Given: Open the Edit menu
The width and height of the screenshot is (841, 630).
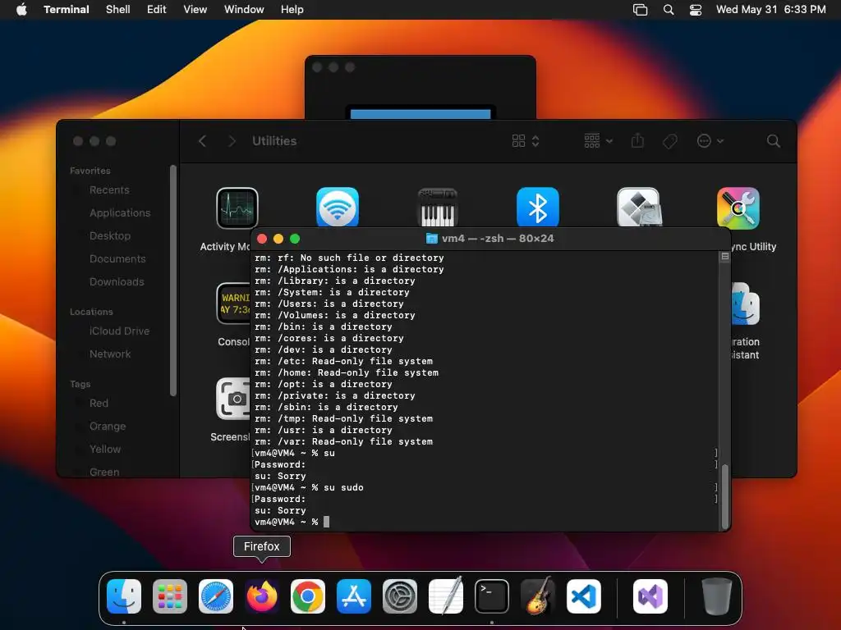Looking at the screenshot, I should click(x=157, y=10).
